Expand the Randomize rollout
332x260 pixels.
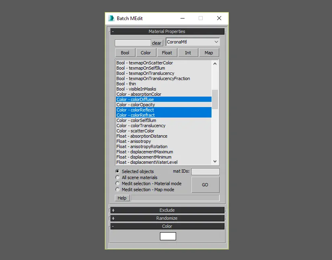[x=167, y=218]
